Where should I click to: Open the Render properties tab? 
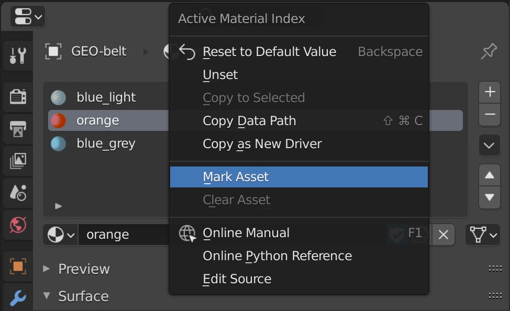click(18, 97)
